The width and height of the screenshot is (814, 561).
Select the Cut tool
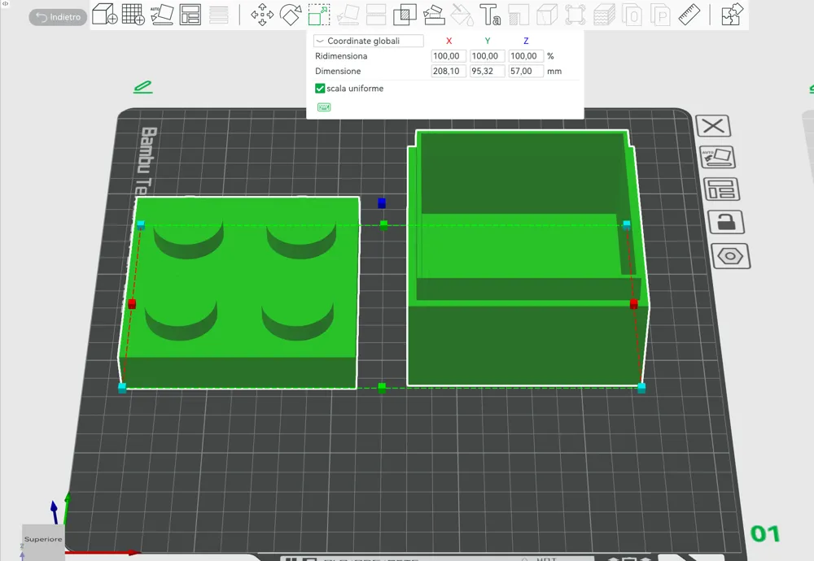(376, 15)
